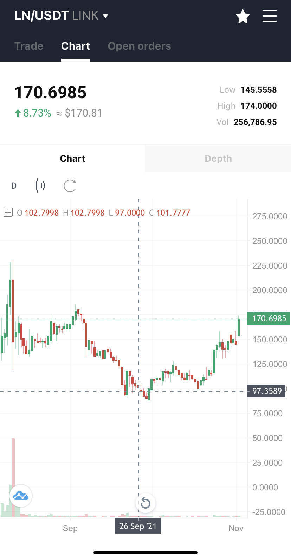Click the large 170.6985 price heading
Viewport: 291px width, 560px height.
(51, 93)
